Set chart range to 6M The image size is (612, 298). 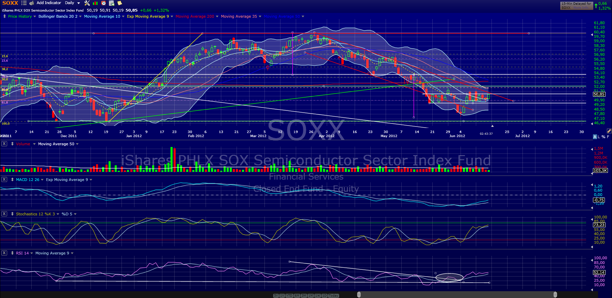(x=297, y=296)
